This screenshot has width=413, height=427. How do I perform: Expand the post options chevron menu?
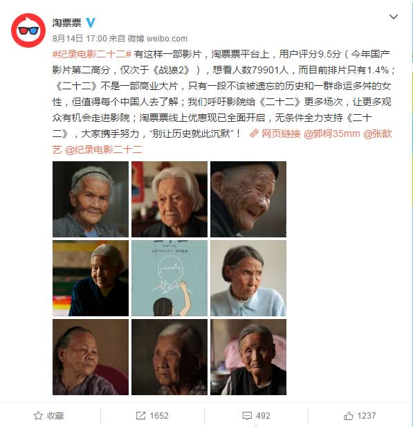(x=394, y=17)
